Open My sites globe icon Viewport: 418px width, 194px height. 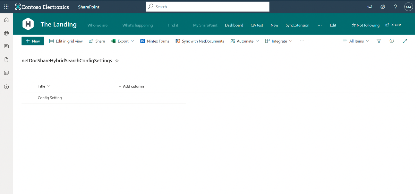(6, 33)
